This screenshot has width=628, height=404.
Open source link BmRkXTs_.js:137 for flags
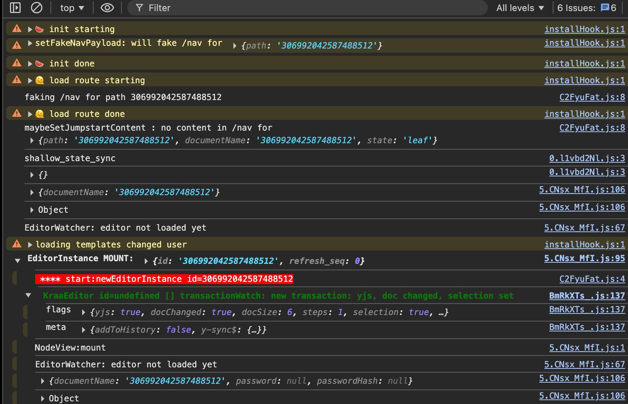pos(587,310)
